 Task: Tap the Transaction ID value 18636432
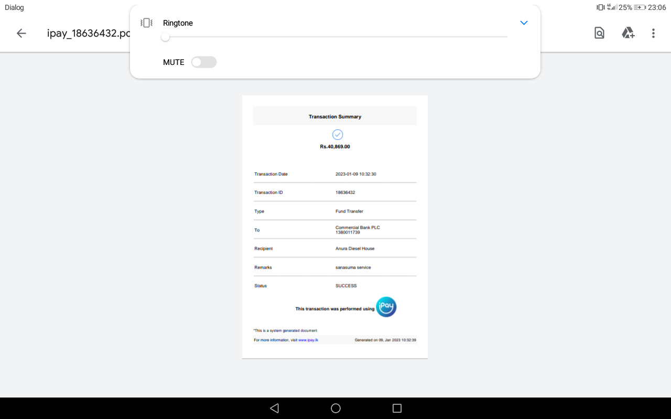tap(345, 192)
